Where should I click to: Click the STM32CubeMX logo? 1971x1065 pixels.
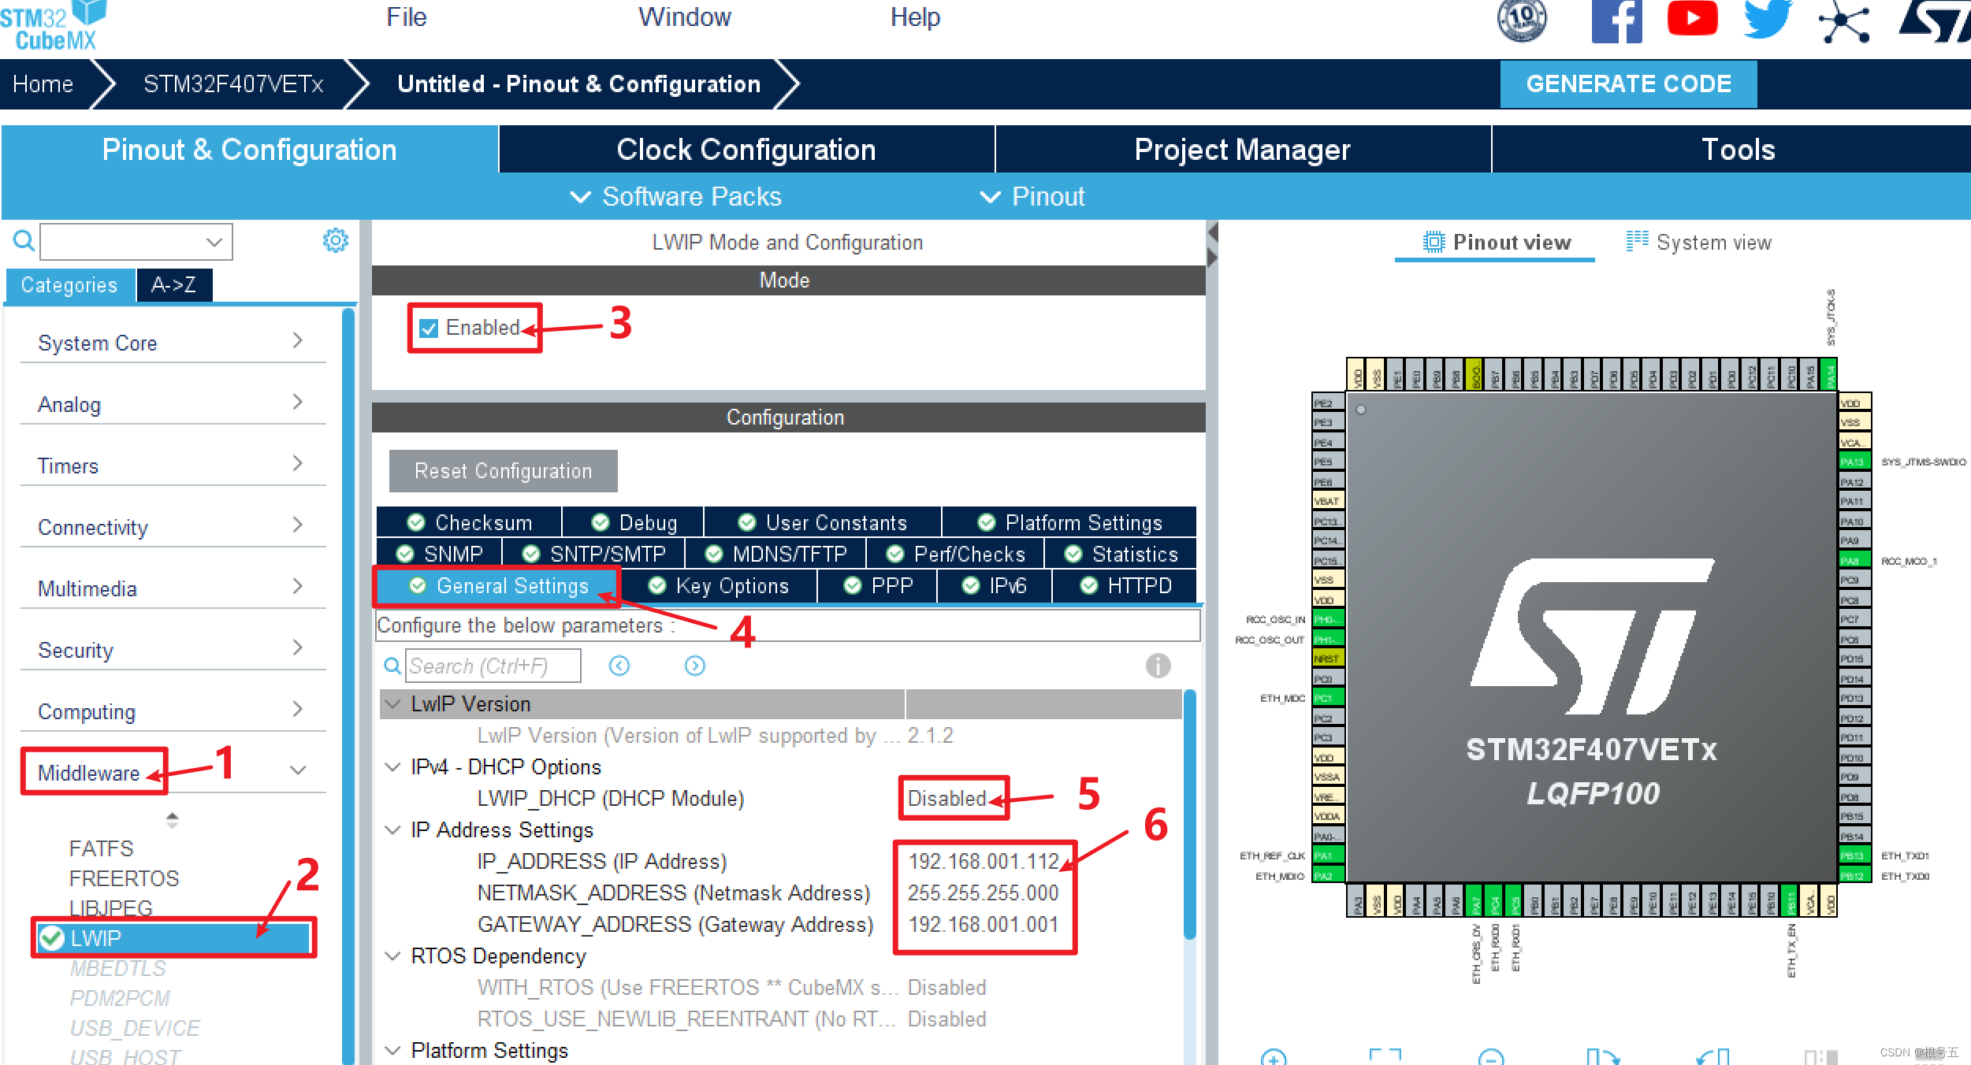53,25
